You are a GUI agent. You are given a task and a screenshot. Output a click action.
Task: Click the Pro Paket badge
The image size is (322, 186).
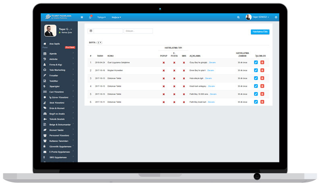pos(70,47)
